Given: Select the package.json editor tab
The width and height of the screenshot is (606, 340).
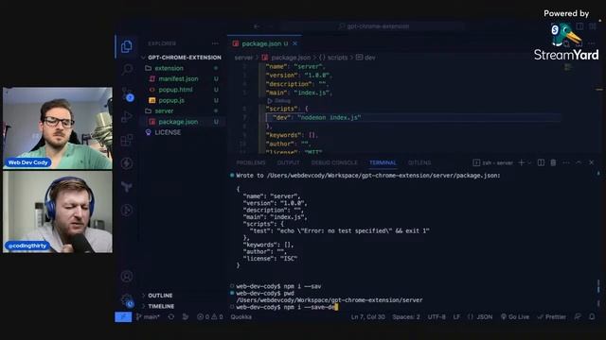Looking at the screenshot, I should coord(265,43).
